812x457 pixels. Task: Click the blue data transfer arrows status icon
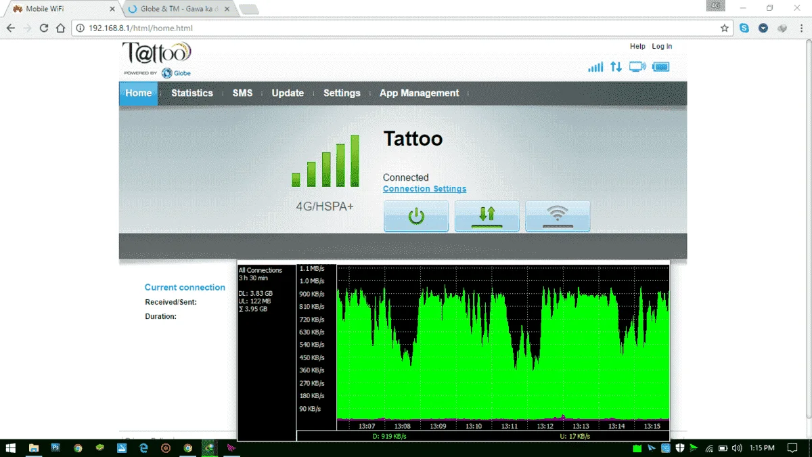coord(616,67)
